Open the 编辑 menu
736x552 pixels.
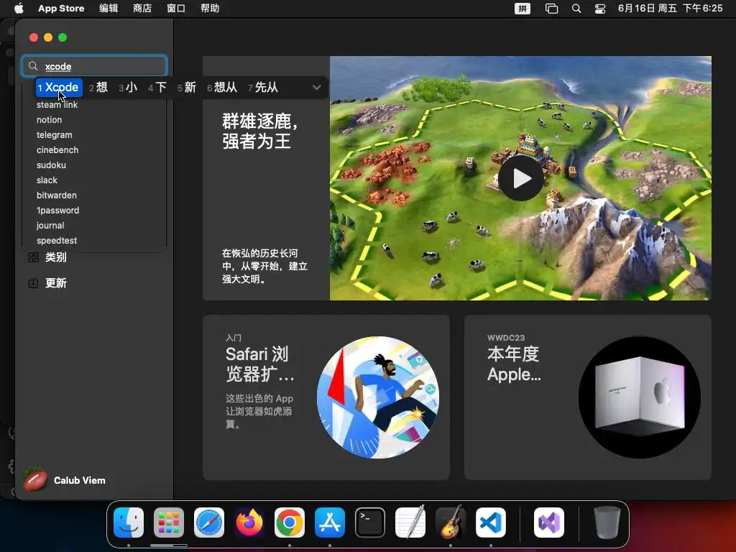point(109,9)
